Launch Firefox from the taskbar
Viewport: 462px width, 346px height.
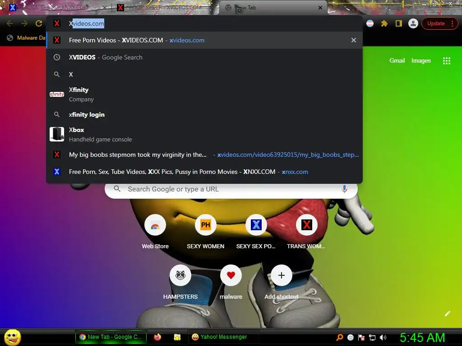(157, 337)
